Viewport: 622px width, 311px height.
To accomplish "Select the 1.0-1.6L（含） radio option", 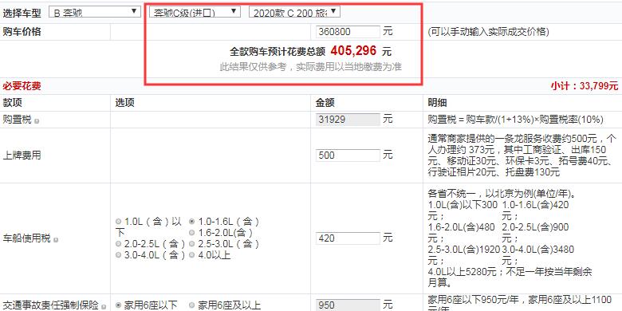I will (x=192, y=222).
